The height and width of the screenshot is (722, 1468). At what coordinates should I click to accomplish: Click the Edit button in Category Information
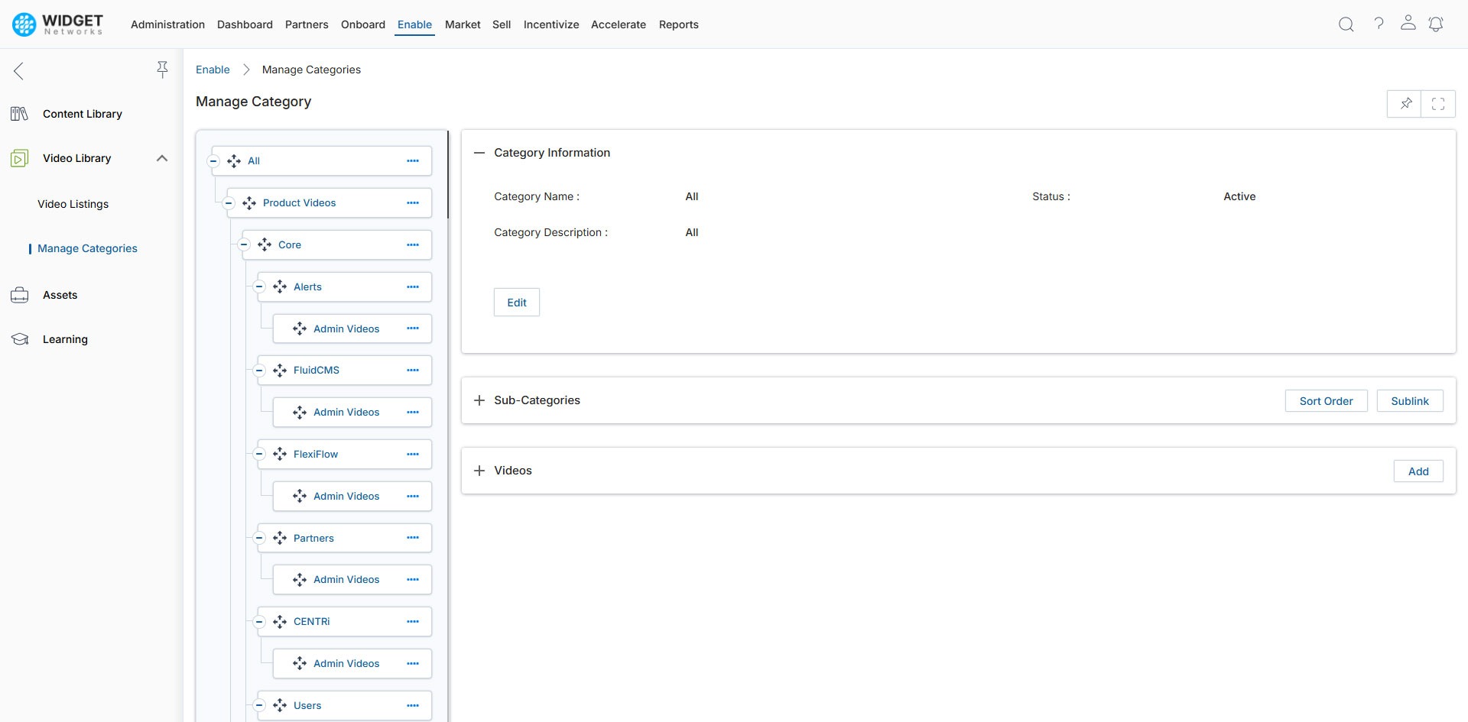(x=516, y=302)
